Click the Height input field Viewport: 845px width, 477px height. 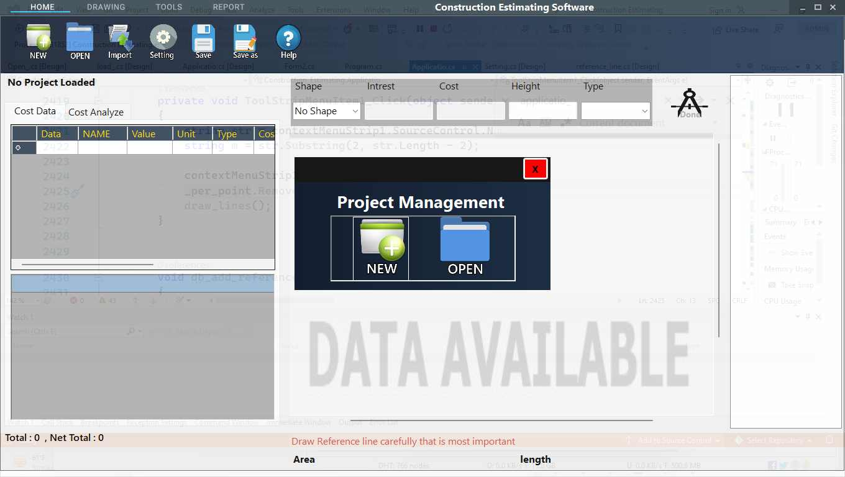click(x=543, y=111)
